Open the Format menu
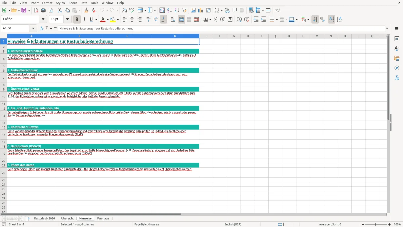The image size is (403, 227). click(47, 3)
